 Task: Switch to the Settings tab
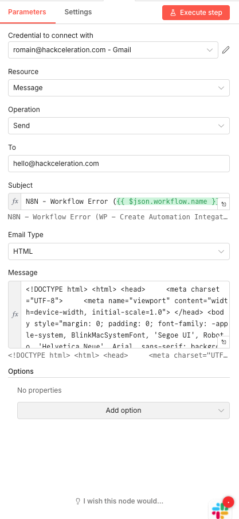tap(78, 12)
